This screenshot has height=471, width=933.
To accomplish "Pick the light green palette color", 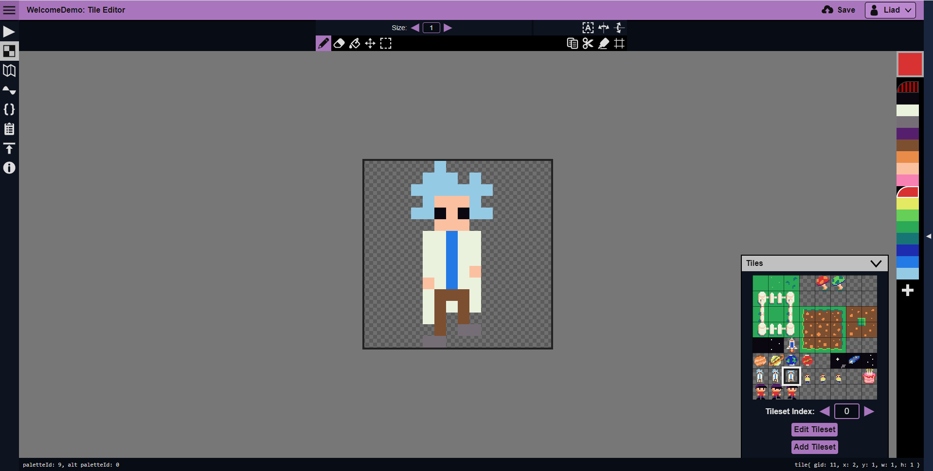I will [x=908, y=215].
